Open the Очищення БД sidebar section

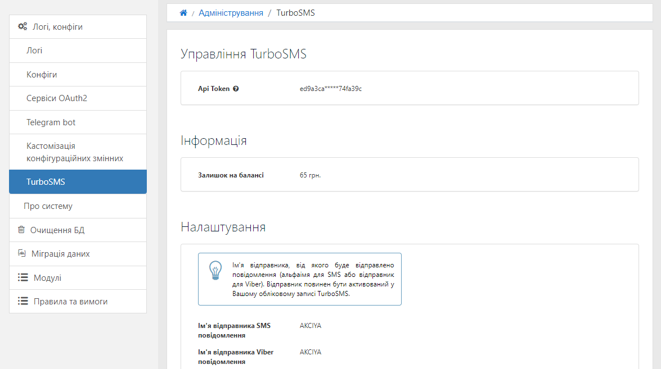[78, 230]
